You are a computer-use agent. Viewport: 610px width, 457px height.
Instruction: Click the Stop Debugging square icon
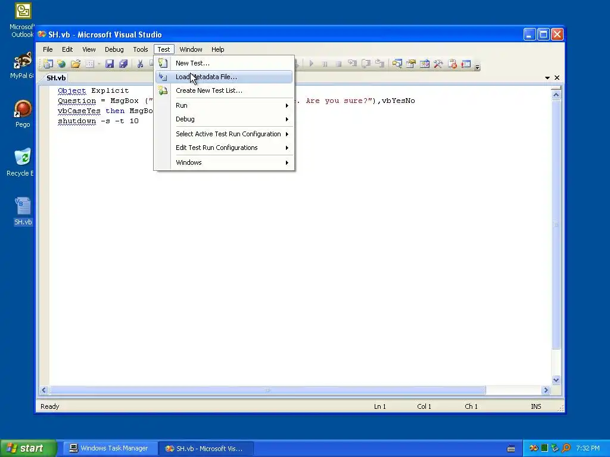(x=338, y=64)
